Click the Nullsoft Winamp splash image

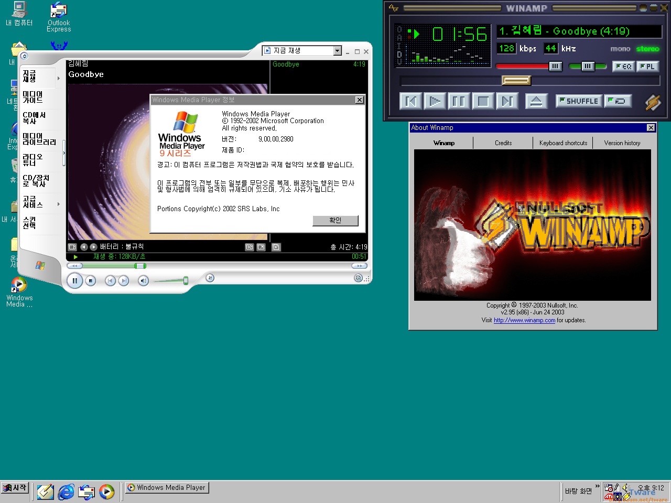(x=533, y=225)
